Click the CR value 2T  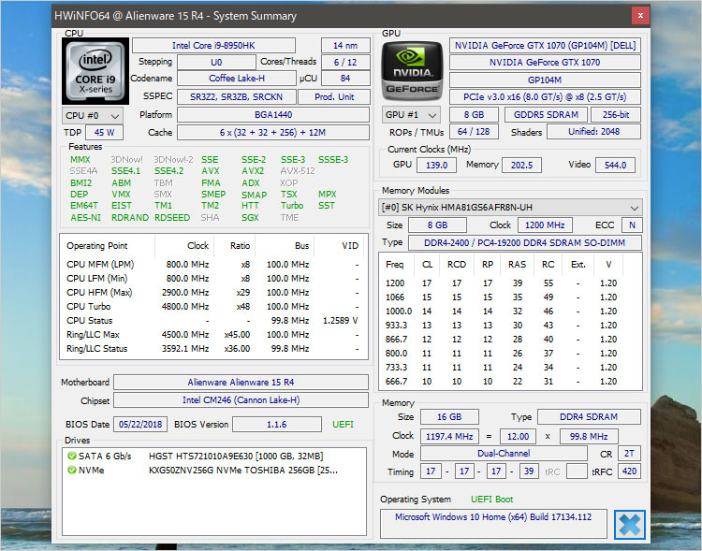point(629,454)
